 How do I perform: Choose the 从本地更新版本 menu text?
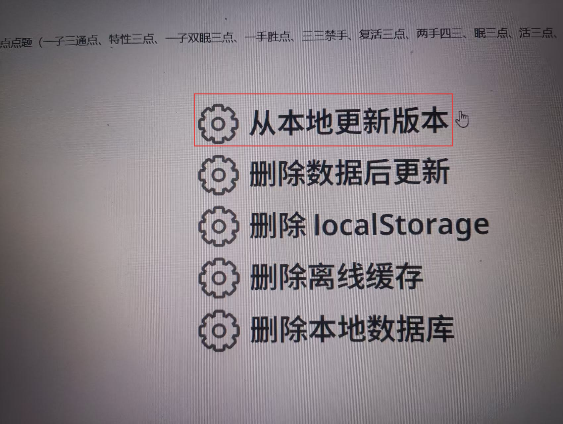349,122
